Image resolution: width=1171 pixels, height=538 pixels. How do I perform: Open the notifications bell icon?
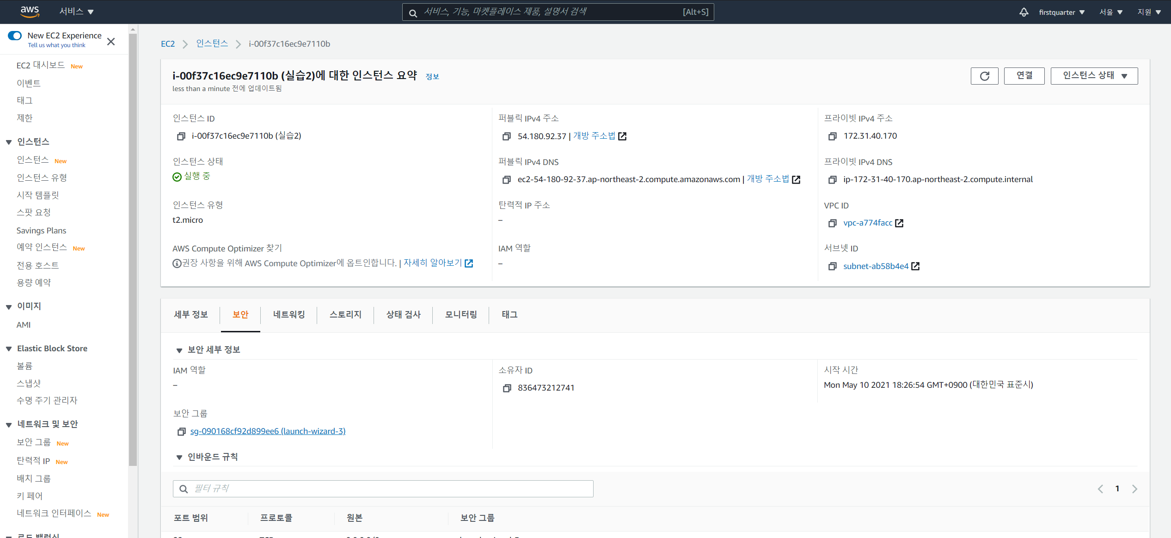1024,12
